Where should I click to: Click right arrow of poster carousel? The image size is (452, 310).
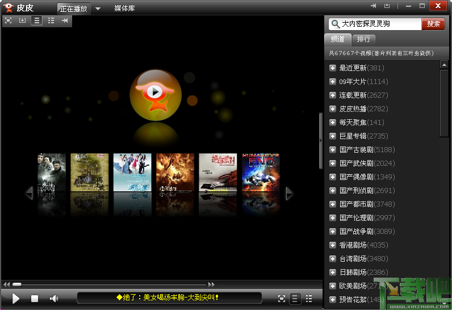pos(289,193)
